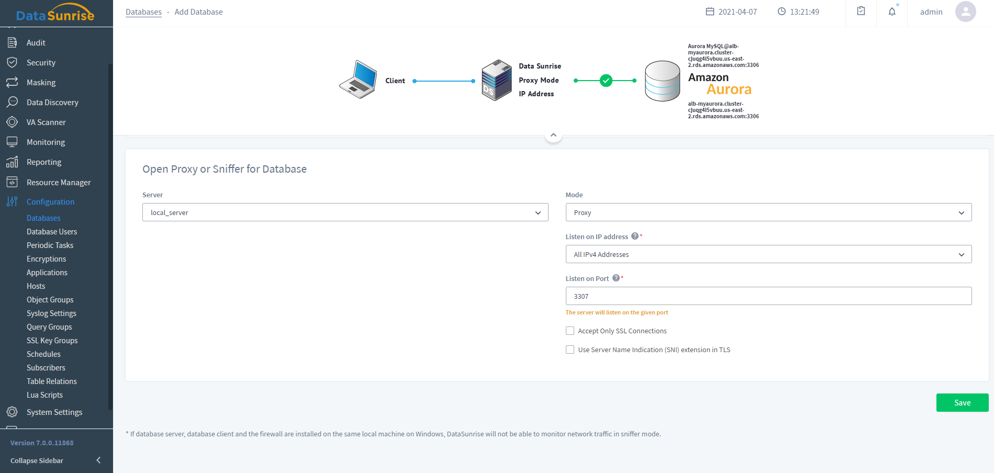The height and width of the screenshot is (473, 994).
Task: Click the notification bell icon
Action: coord(892,12)
